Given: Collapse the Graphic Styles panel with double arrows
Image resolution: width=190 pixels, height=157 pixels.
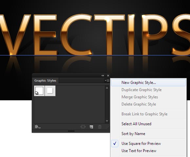Looking at the screenshot, I should [103, 75].
